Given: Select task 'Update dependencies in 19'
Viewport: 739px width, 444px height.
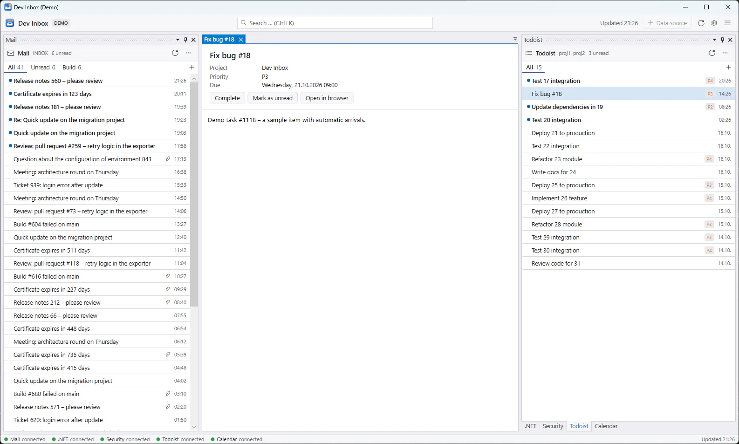Looking at the screenshot, I should click(629, 107).
